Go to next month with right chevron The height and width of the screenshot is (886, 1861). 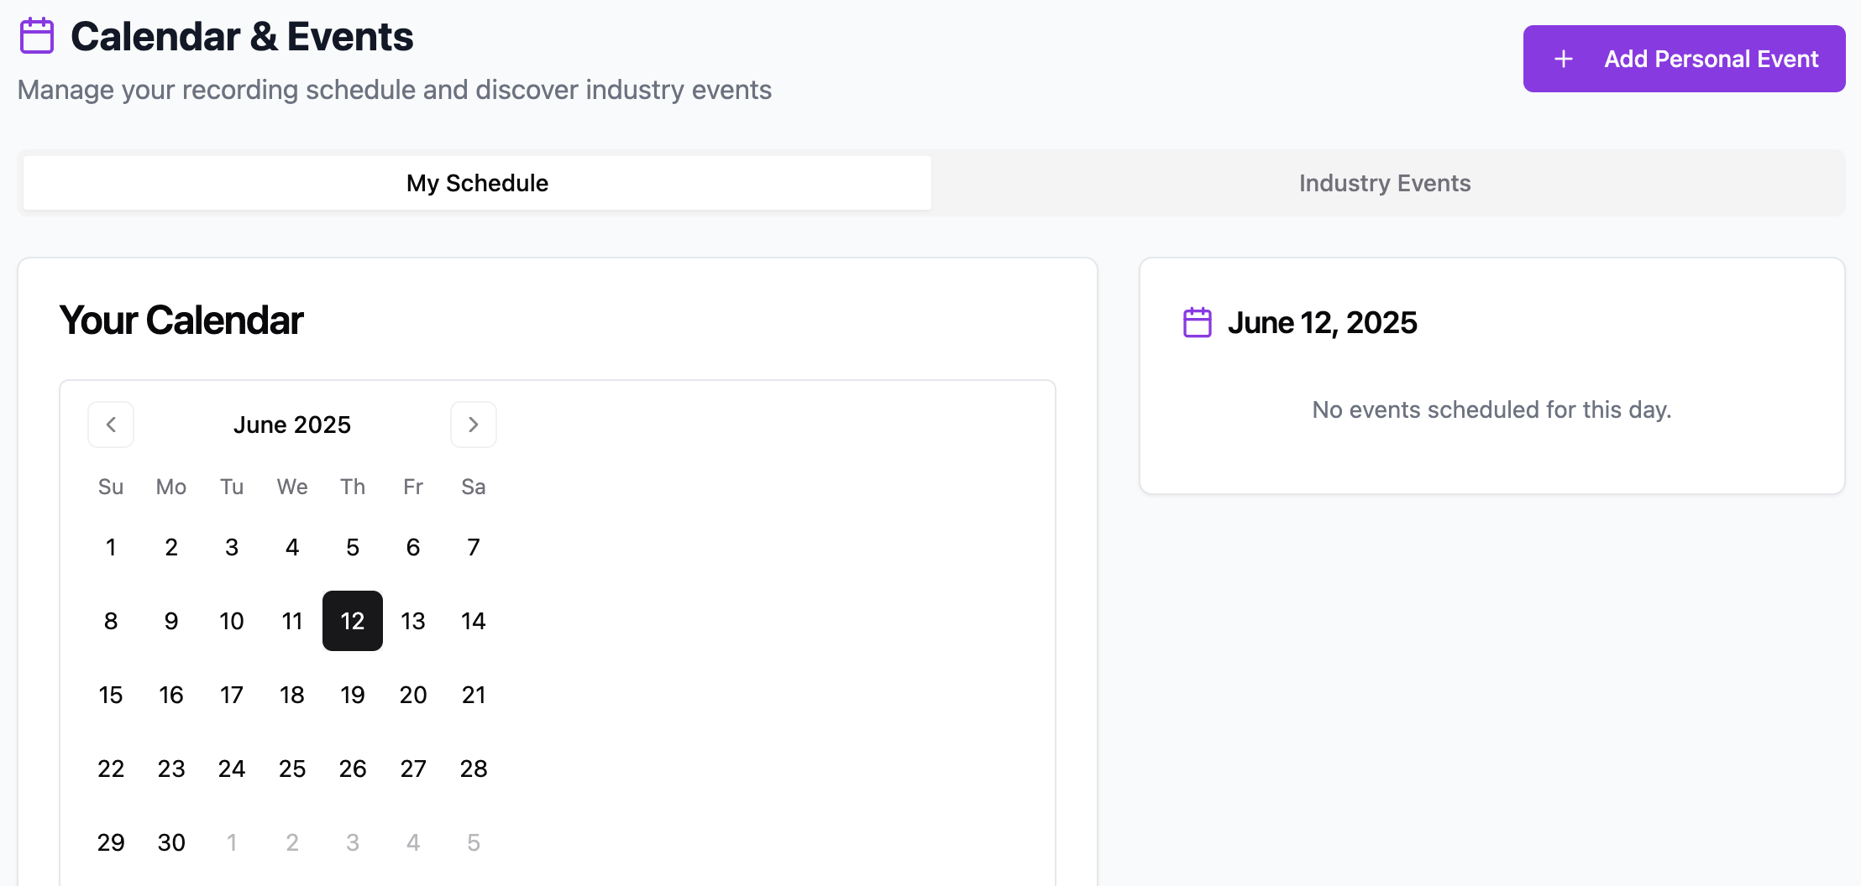(474, 425)
